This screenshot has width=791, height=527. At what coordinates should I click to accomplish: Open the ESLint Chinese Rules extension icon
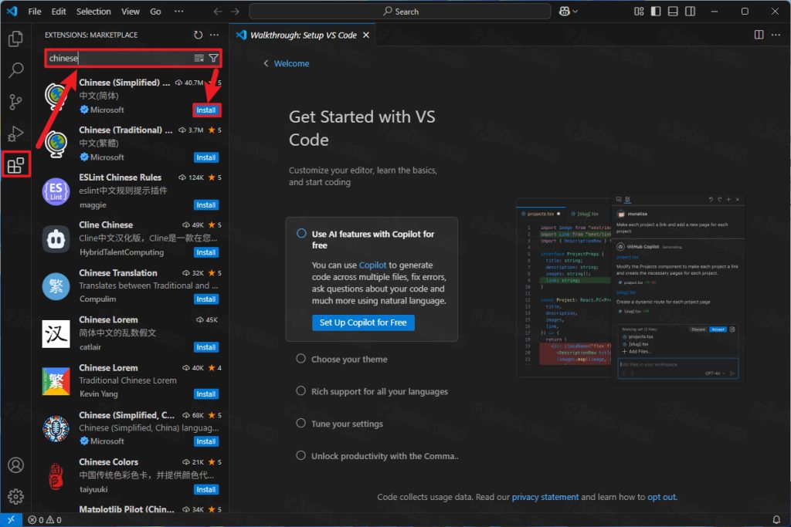(x=56, y=191)
